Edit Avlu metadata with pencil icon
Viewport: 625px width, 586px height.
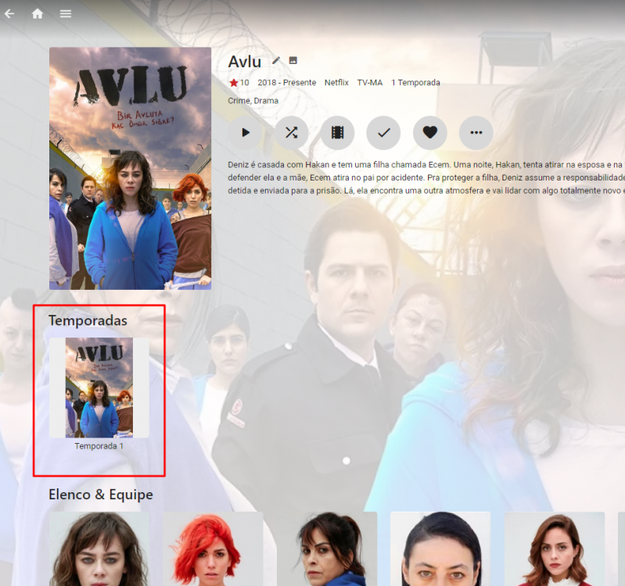[276, 60]
